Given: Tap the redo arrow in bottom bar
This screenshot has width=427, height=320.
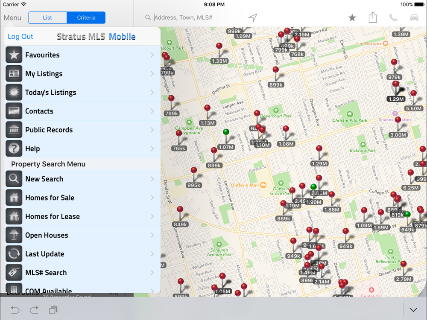Looking at the screenshot, I should pos(34,310).
